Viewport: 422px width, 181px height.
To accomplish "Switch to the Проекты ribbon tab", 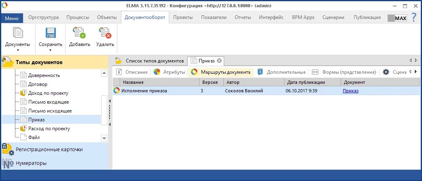I will coord(183,17).
